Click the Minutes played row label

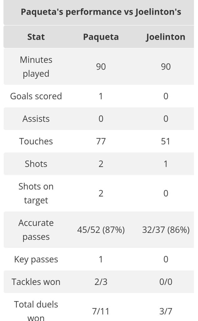coord(36,66)
